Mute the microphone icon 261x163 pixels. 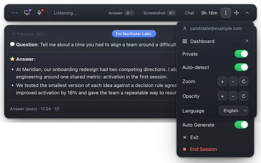39,13
